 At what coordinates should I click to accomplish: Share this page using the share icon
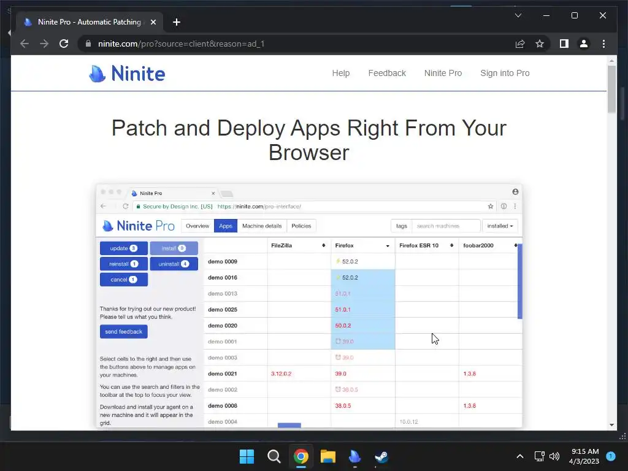click(520, 44)
